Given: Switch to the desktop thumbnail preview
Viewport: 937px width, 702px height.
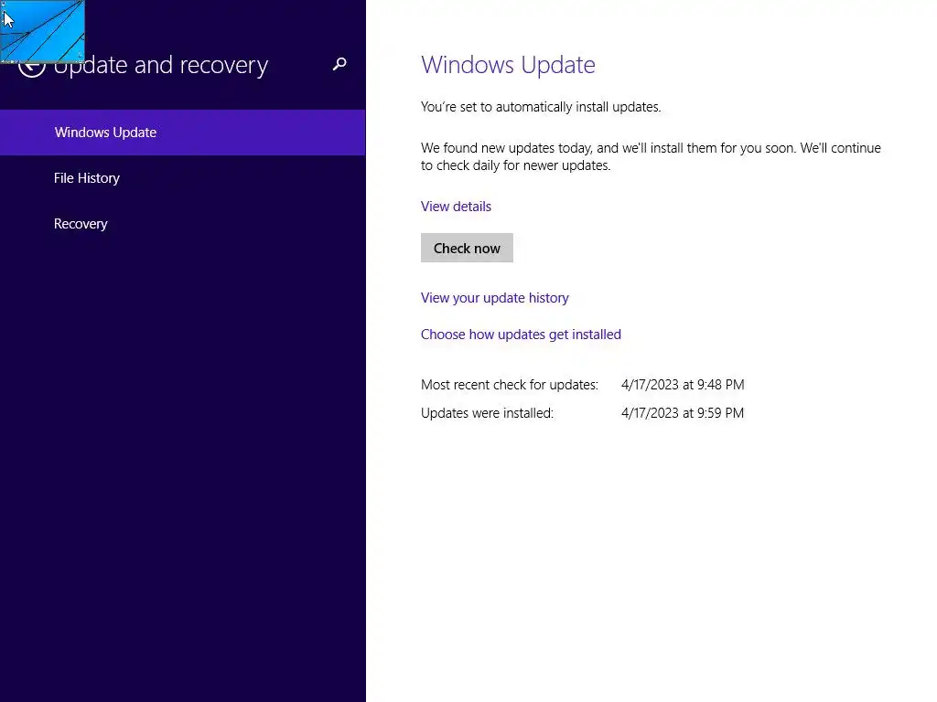Looking at the screenshot, I should tap(42, 31).
